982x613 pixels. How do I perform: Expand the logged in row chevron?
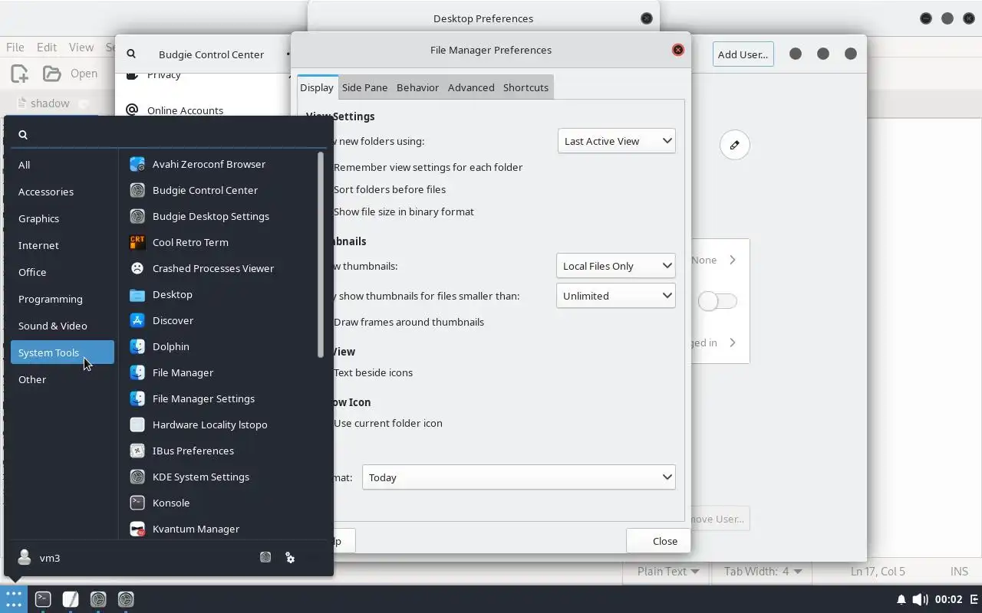(733, 343)
